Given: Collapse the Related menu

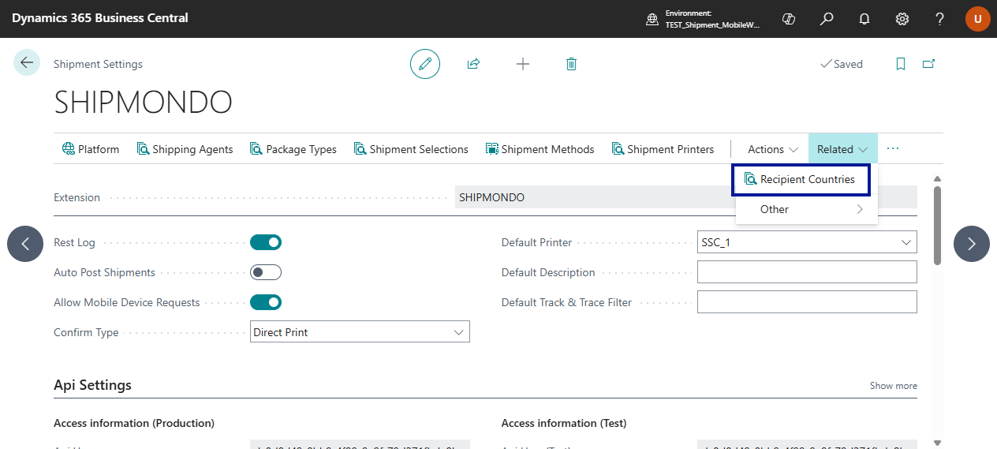Looking at the screenshot, I should click(842, 149).
